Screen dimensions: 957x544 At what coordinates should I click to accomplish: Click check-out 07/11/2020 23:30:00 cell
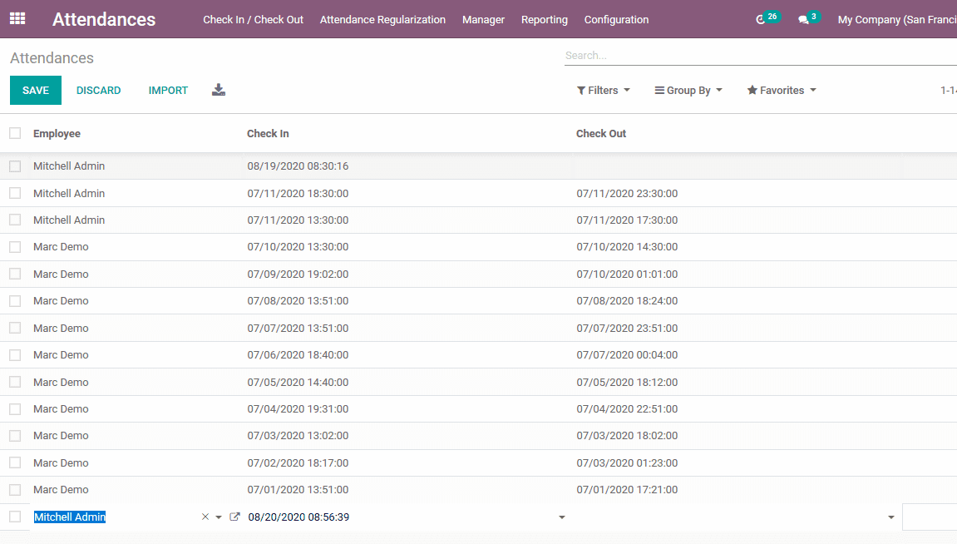627,194
